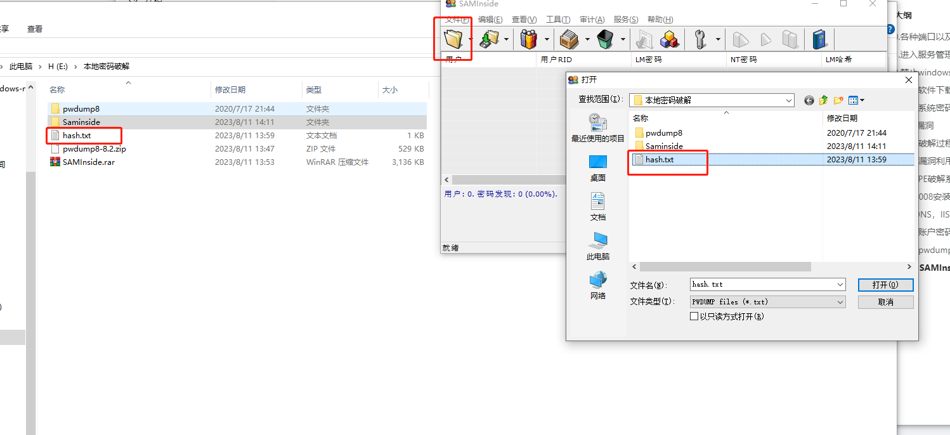Open the 工具(T) menu
Image resolution: width=950 pixels, height=435 pixels.
[558, 20]
